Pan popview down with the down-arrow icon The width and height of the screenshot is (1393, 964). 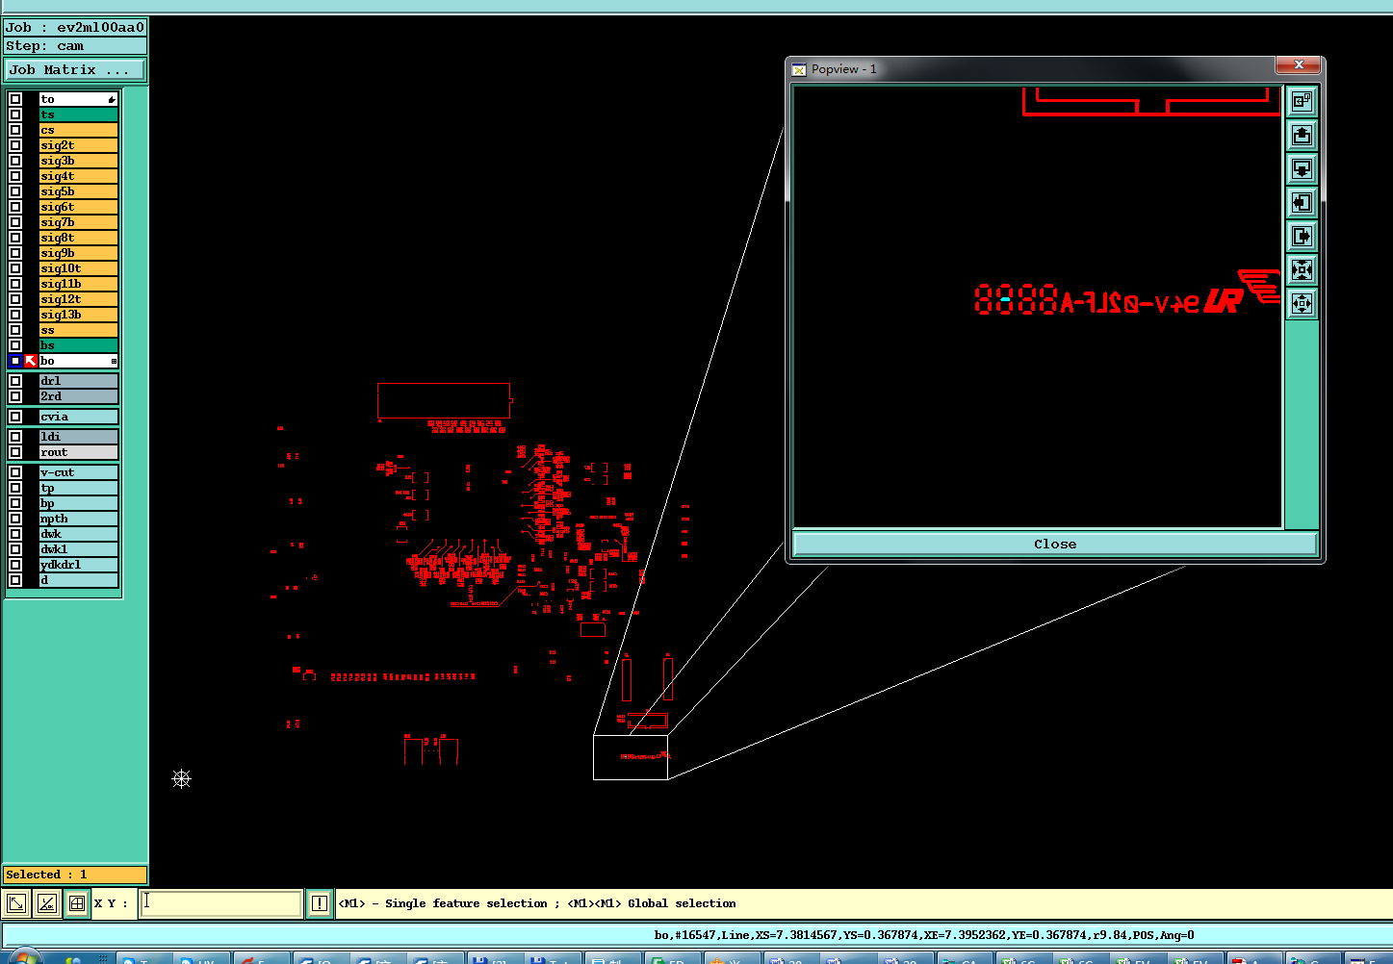[1302, 168]
